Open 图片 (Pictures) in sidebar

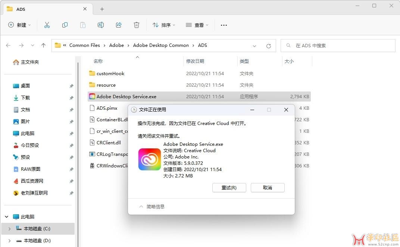(x=21, y=122)
